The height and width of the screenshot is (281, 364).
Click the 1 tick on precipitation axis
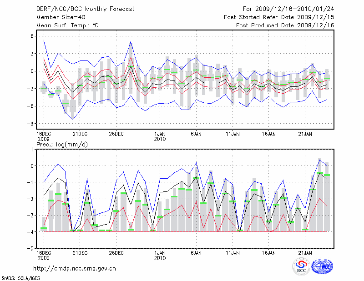[31, 150]
